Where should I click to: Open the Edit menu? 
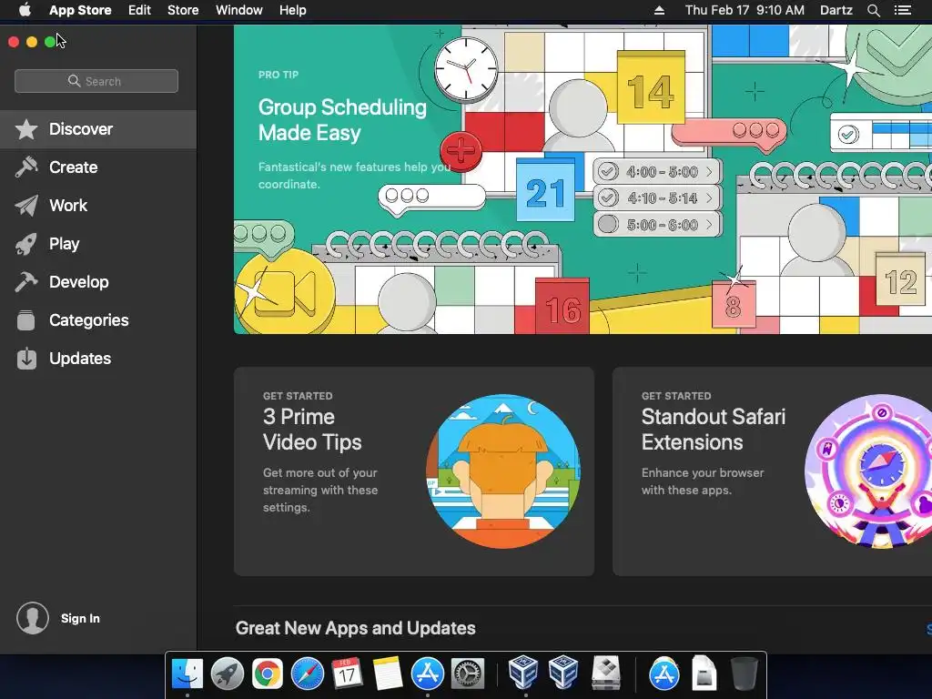[139, 10]
